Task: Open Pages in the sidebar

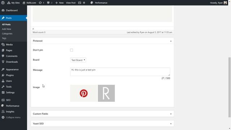Action: tap(13, 50)
